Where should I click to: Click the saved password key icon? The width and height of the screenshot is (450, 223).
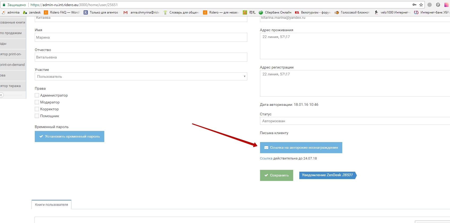click(x=414, y=5)
